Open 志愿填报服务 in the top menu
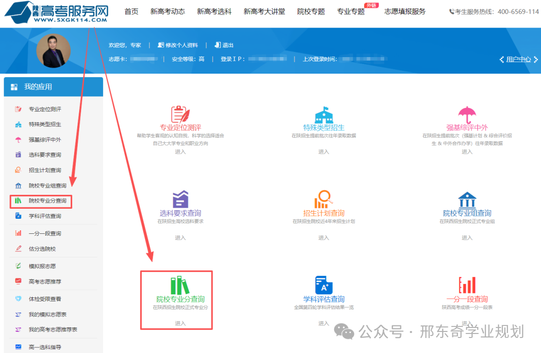Screen dimensions: 541x353 (405, 12)
